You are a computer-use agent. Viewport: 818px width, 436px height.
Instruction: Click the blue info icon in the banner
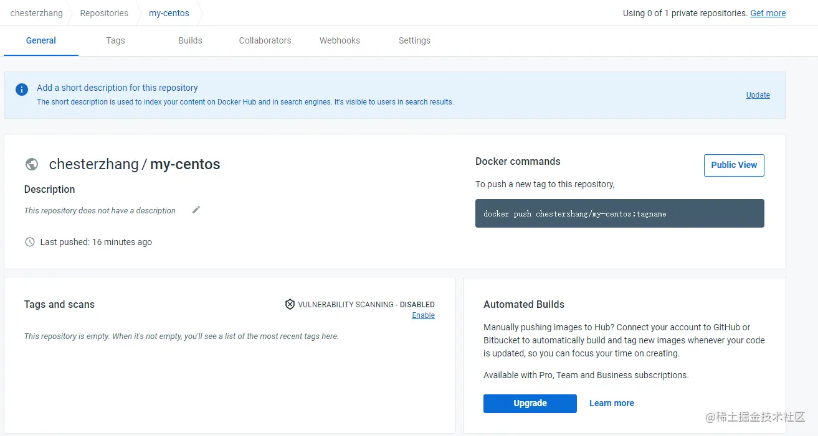point(22,90)
